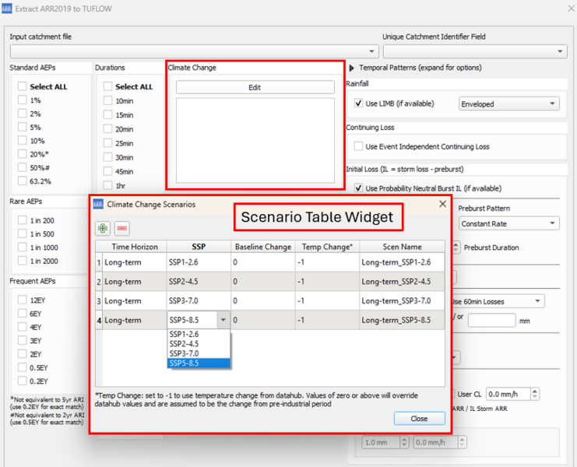This screenshot has height=467, width=577.
Task: Check Use Event Independent Continuing Loss
Action: tap(358, 146)
